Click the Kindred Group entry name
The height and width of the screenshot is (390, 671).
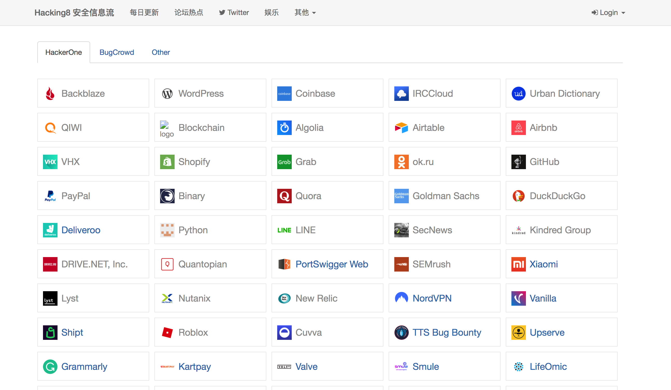click(x=560, y=230)
